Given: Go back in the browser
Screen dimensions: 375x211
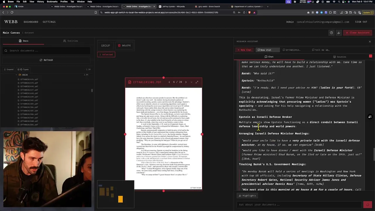Looking at the screenshot, I should pyautogui.click(x=3, y=12).
